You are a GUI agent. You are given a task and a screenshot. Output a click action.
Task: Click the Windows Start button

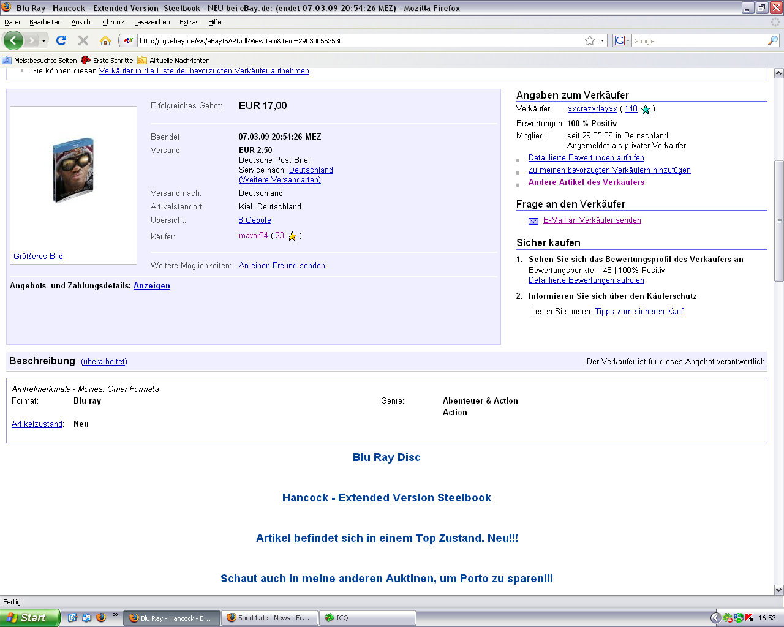29,618
